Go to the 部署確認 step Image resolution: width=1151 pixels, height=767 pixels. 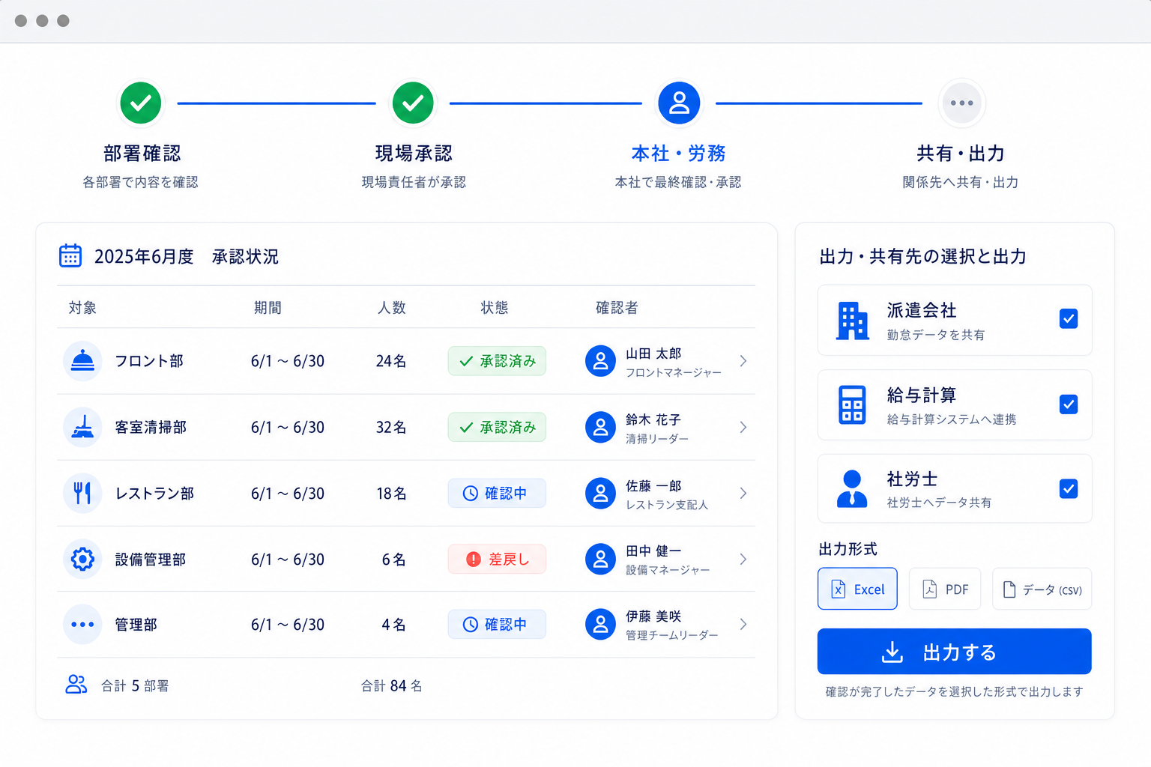(x=141, y=103)
